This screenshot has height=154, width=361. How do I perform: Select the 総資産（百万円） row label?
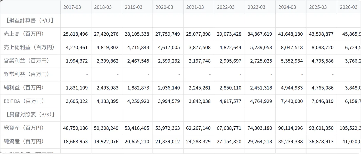(24, 128)
